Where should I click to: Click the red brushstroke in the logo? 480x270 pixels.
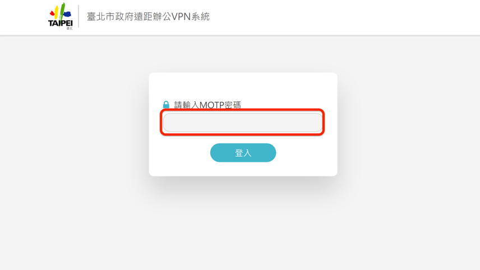[x=52, y=13]
